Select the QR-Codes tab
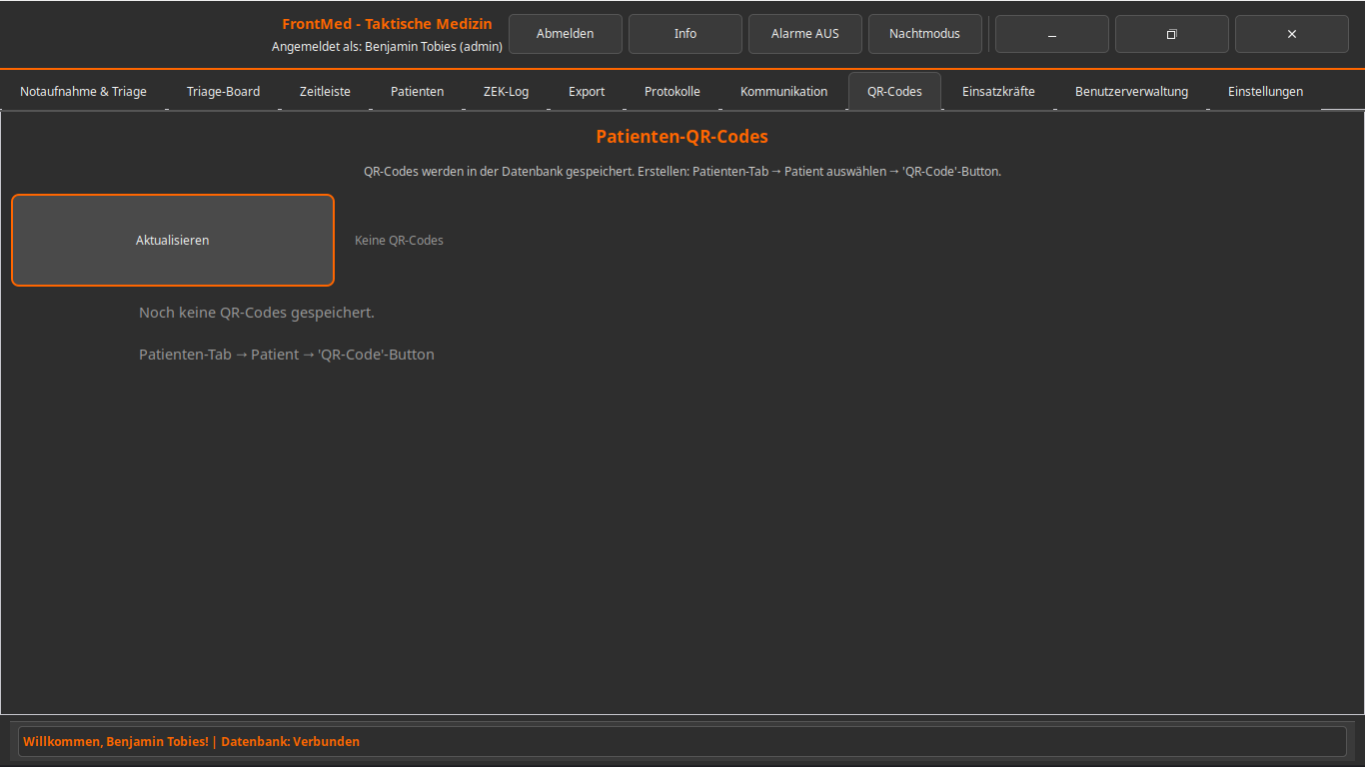 click(x=894, y=92)
